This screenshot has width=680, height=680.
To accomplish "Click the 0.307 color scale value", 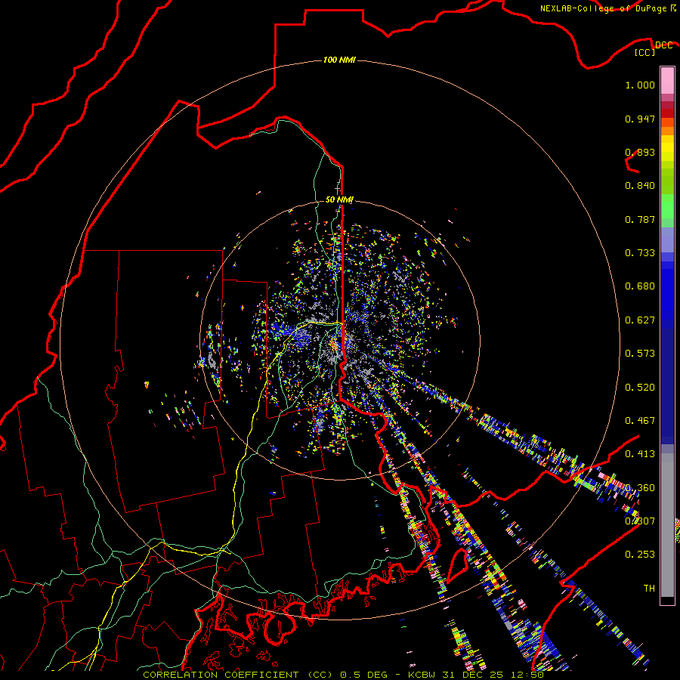I will tap(640, 521).
